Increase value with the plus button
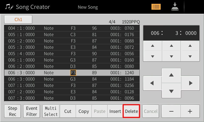 click(x=190, y=111)
